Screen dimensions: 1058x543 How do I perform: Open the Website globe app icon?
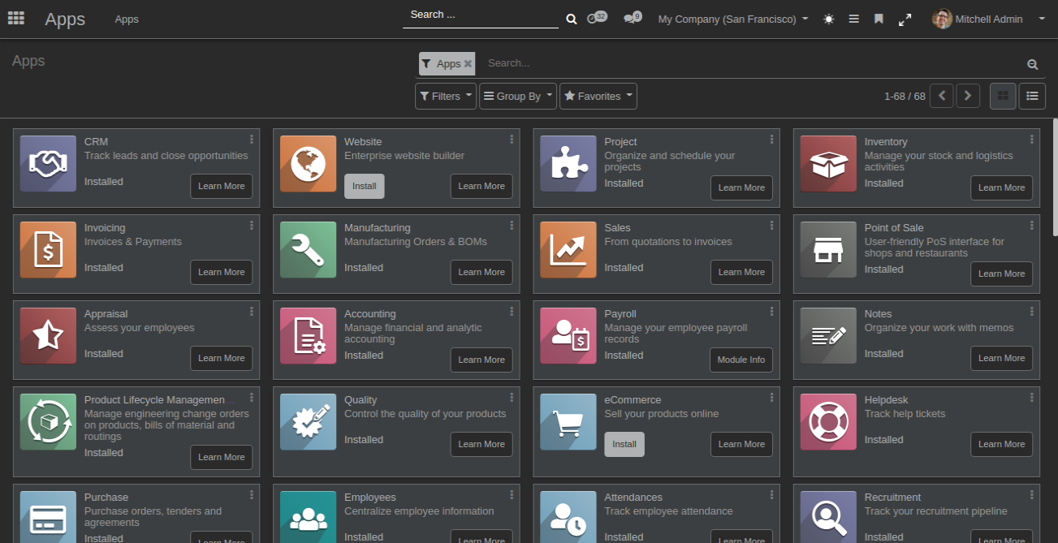[308, 164]
